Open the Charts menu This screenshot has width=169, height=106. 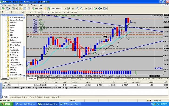click(21, 5)
